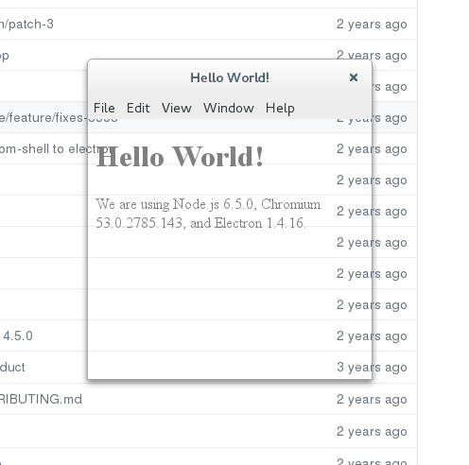Click the 'duct' row text in background

click(x=12, y=368)
